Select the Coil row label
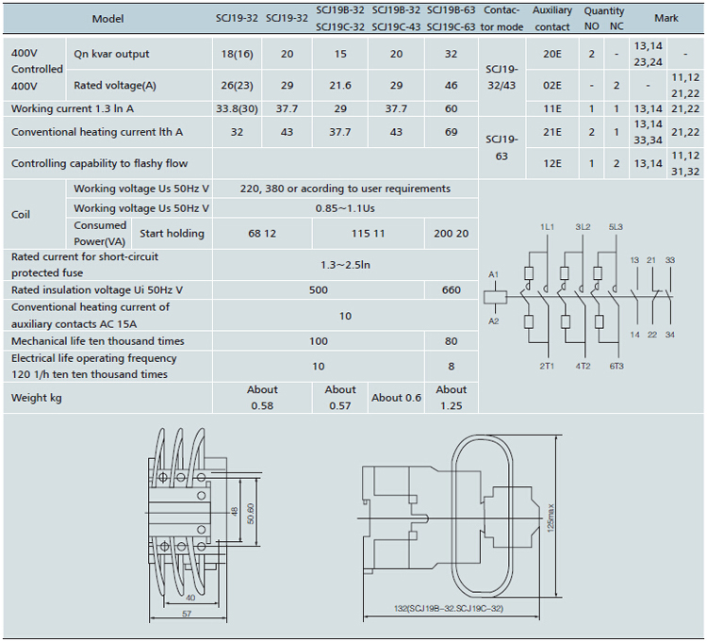The image size is (707, 641). [x=21, y=214]
